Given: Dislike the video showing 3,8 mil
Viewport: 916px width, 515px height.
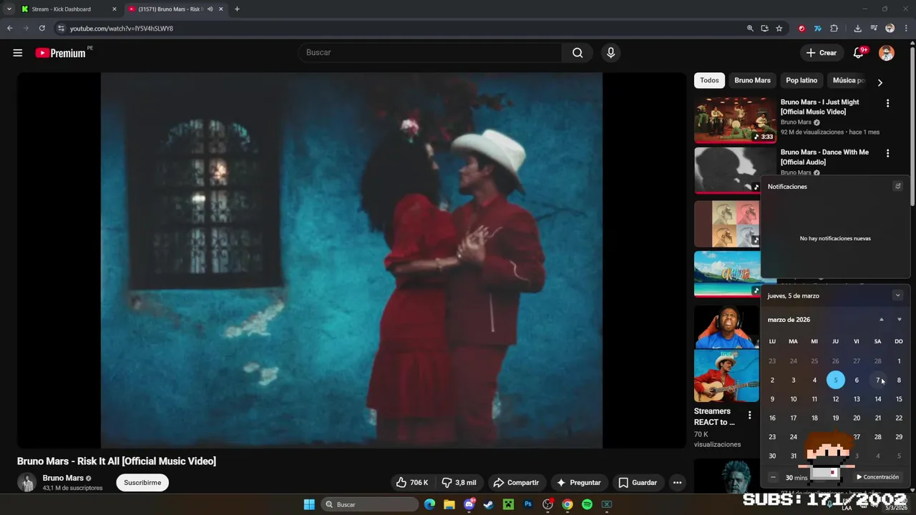Looking at the screenshot, I should (459, 483).
